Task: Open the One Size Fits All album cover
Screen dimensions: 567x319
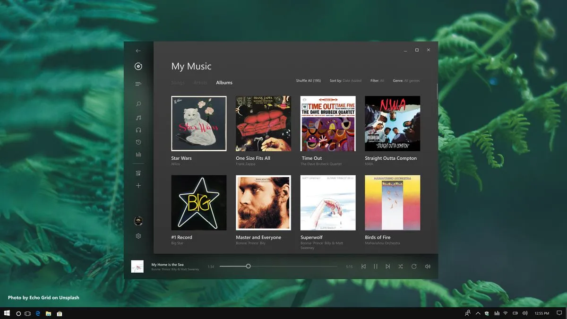Action: 263,124
